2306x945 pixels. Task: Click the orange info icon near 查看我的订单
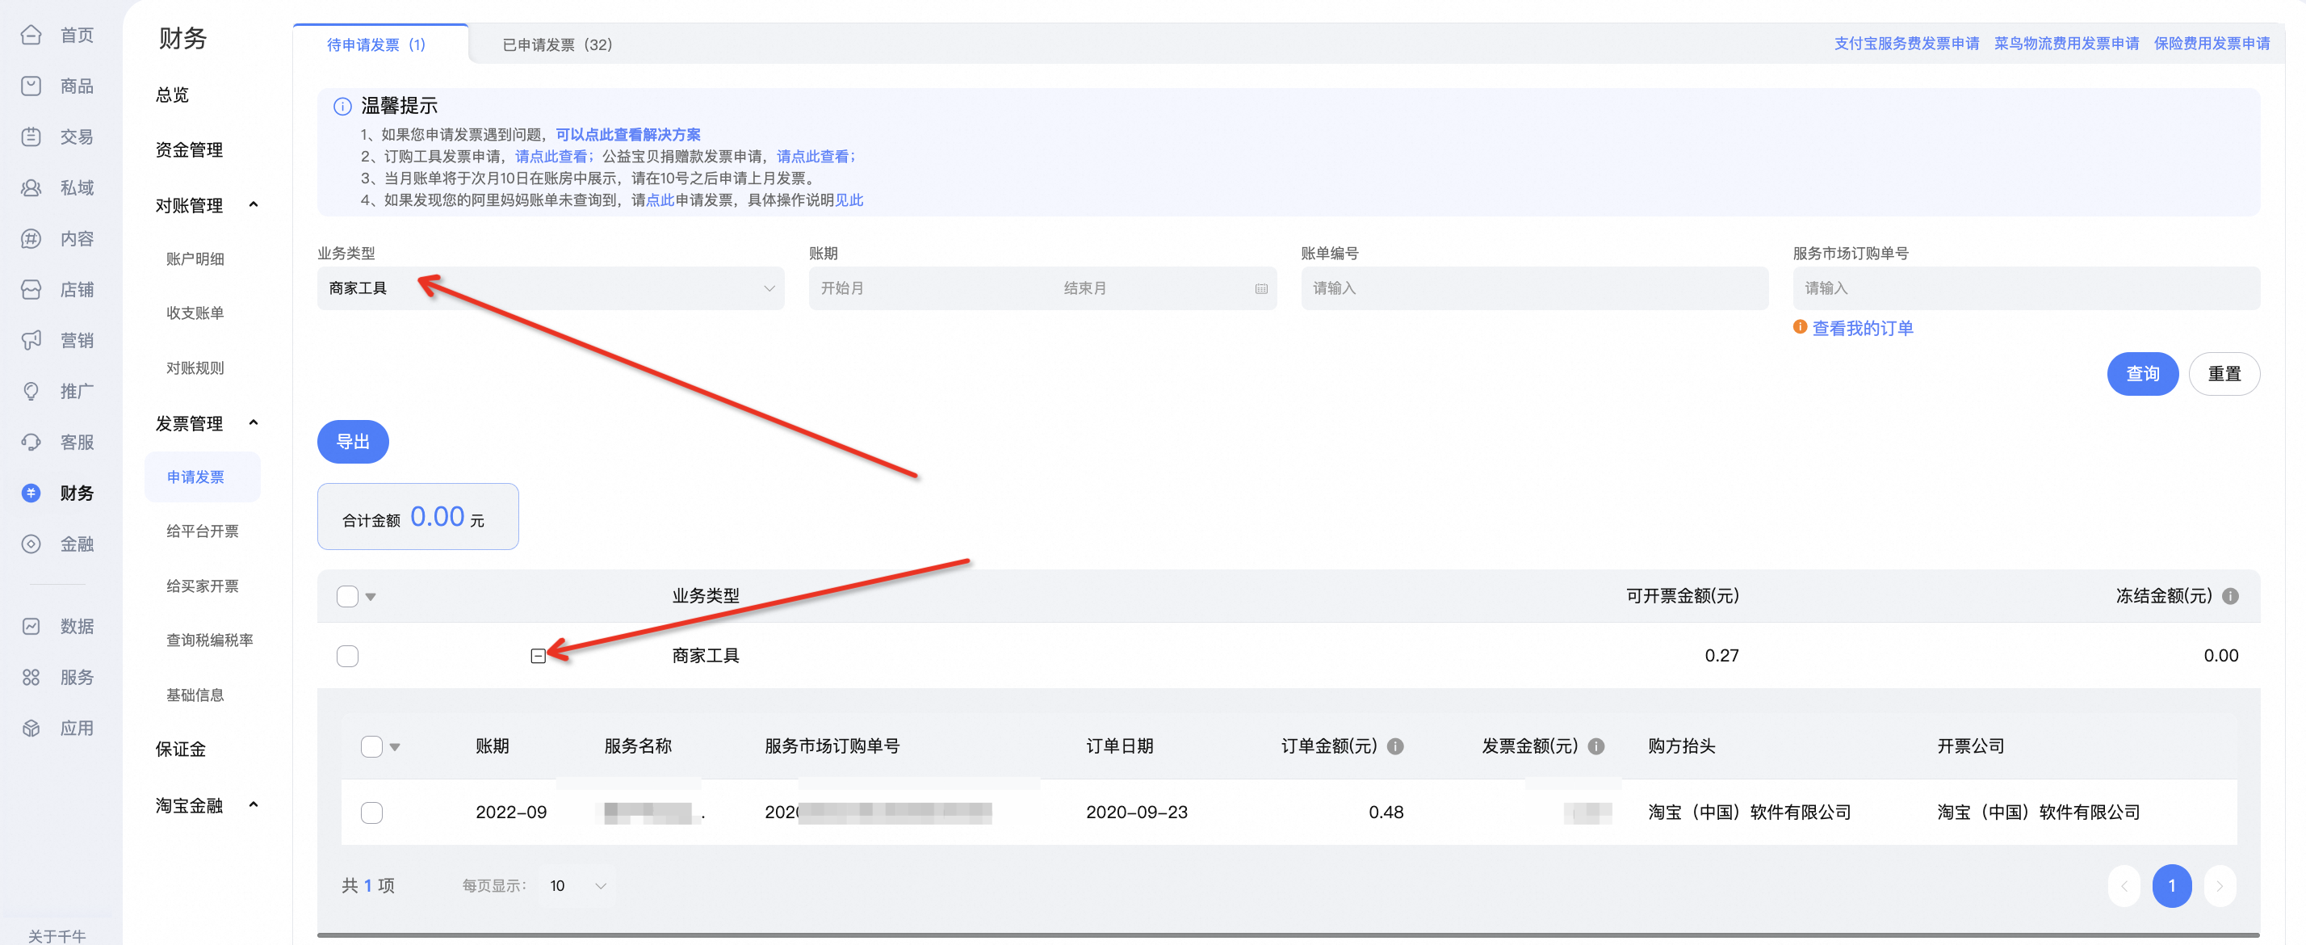coord(1799,327)
